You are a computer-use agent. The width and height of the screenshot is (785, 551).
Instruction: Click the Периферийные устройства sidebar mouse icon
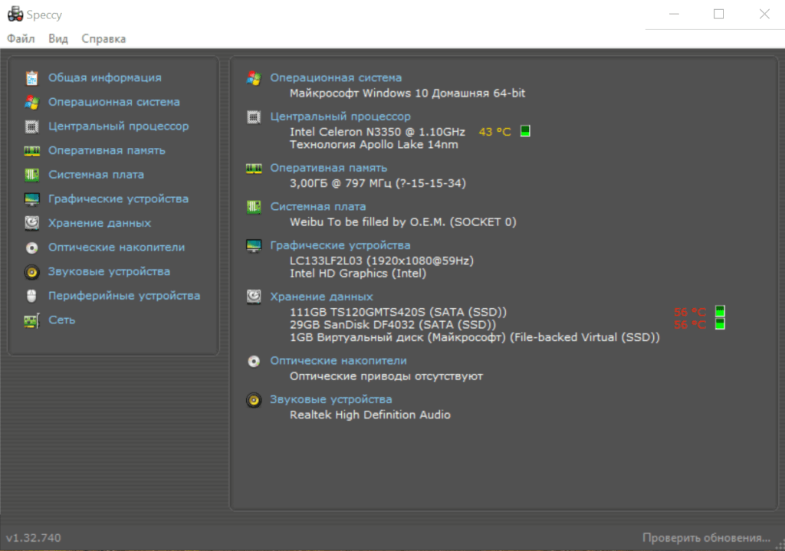click(x=31, y=296)
